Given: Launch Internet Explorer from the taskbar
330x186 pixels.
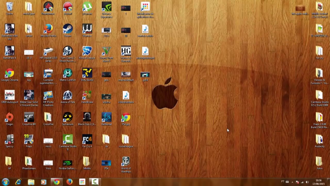Looking at the screenshot, I should click(18, 182).
